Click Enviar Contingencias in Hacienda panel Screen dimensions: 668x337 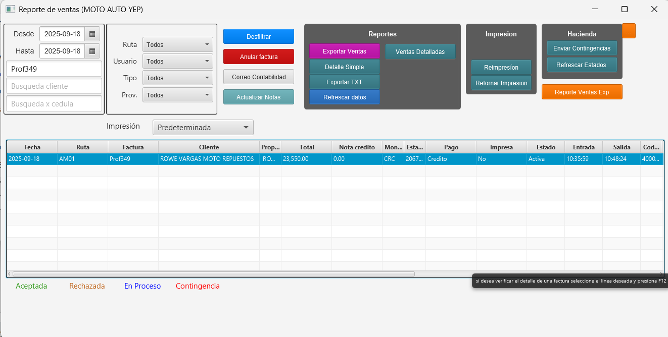(x=582, y=48)
